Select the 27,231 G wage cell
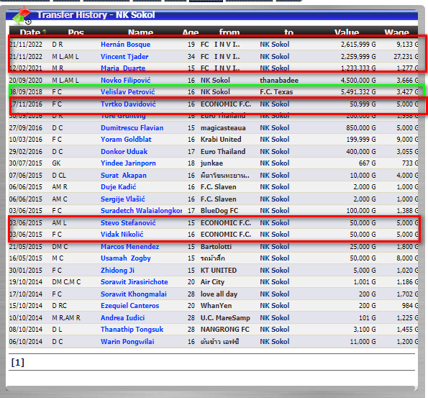 [x=406, y=57]
